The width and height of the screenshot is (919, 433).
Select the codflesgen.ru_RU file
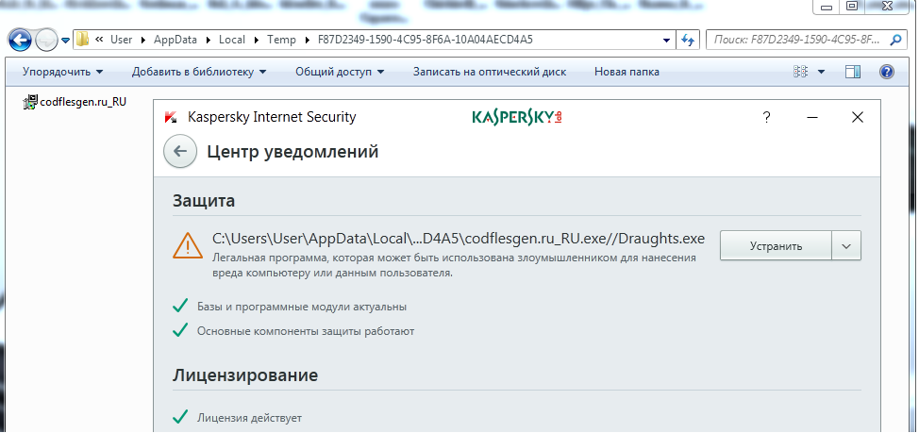[x=75, y=102]
